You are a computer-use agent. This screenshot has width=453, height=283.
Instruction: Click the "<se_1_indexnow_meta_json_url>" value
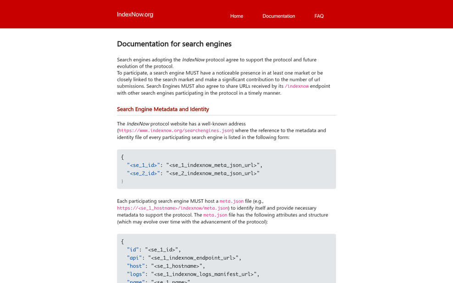coord(213,165)
